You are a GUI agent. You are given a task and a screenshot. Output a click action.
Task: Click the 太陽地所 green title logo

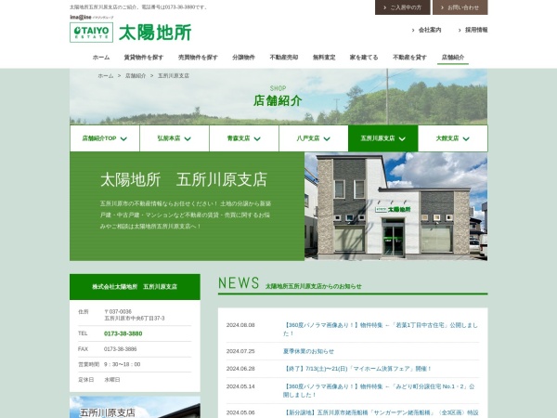pos(155,33)
